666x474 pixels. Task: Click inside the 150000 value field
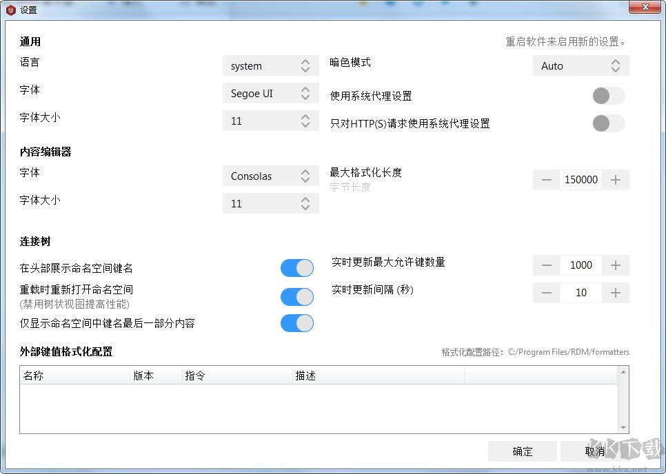581,179
